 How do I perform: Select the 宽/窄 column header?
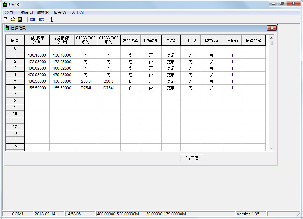[x=171, y=40]
